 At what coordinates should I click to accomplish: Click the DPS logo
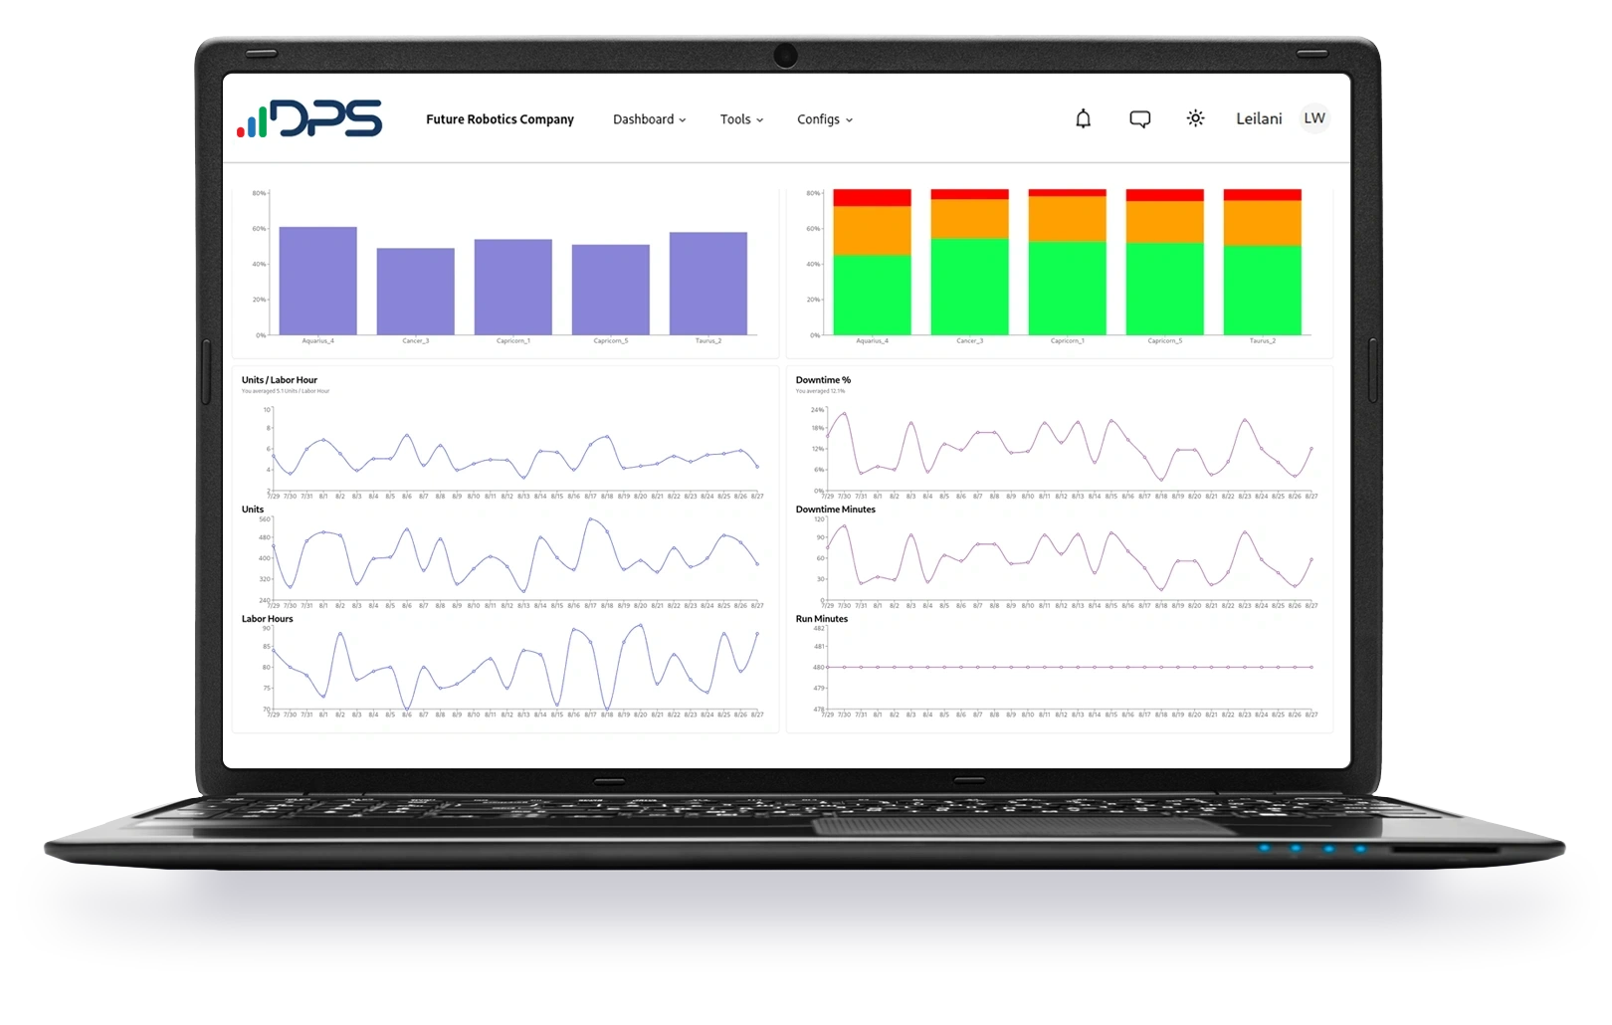(309, 118)
